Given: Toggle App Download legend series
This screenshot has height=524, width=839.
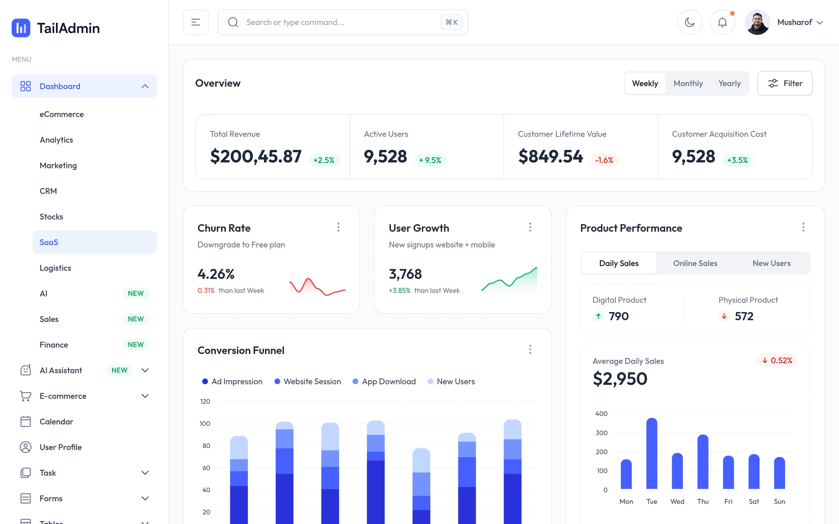Looking at the screenshot, I should click(x=384, y=381).
